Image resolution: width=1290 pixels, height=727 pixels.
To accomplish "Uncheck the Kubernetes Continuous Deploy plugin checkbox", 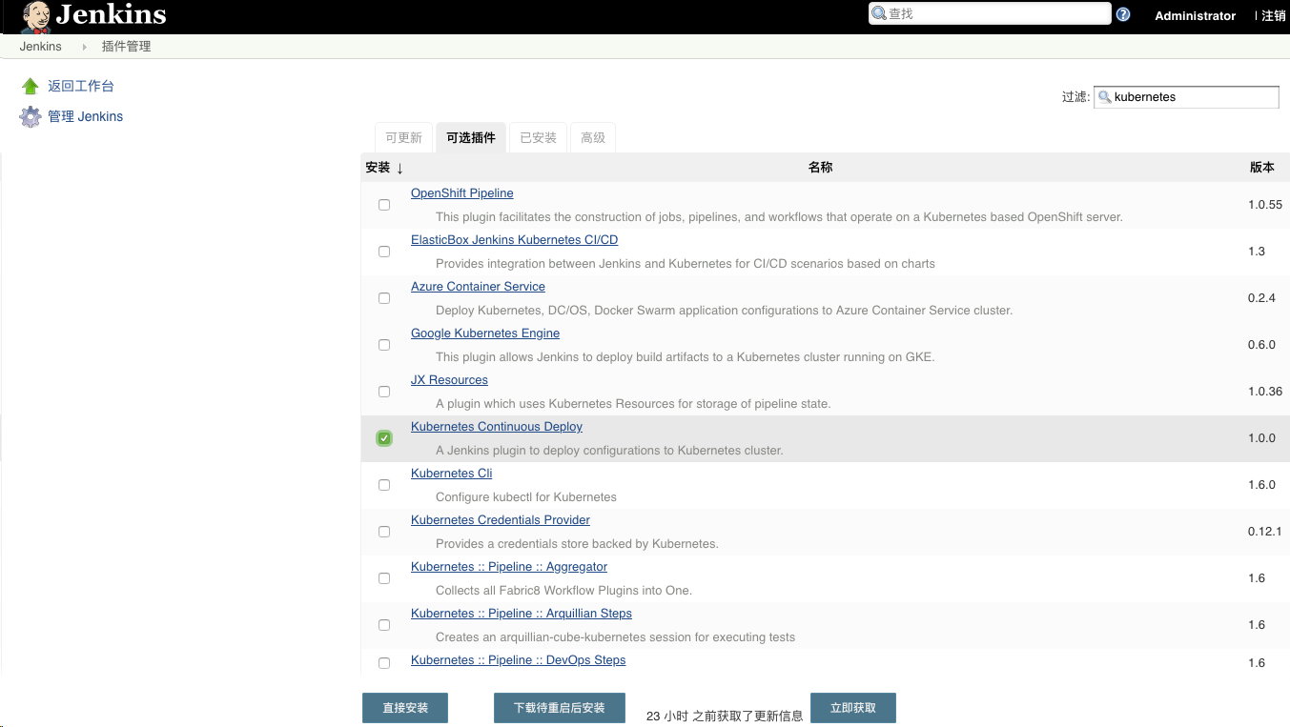I will tap(384, 437).
